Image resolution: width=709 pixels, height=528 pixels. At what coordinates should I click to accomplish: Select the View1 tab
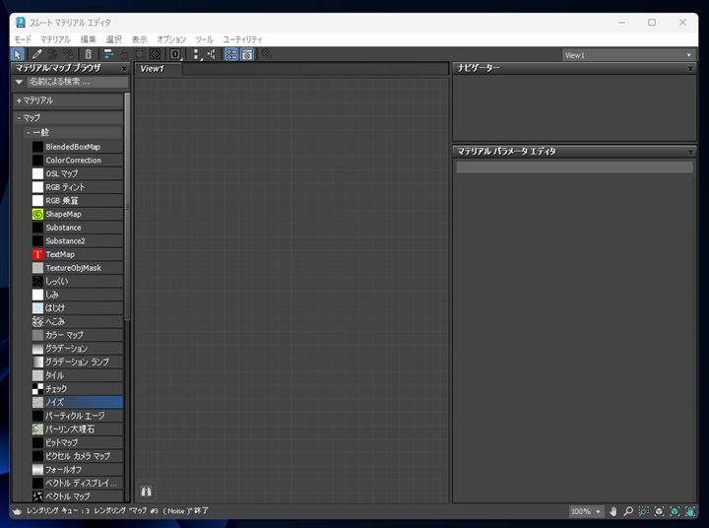coord(159,69)
